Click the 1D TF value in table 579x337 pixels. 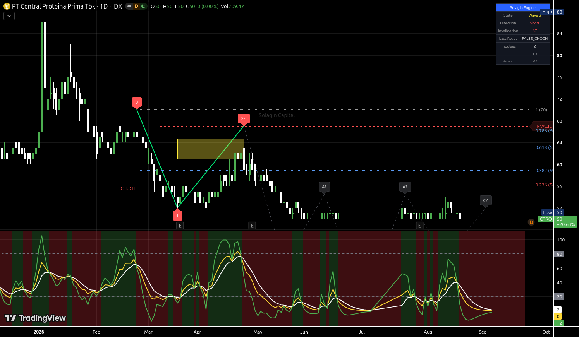(535, 54)
